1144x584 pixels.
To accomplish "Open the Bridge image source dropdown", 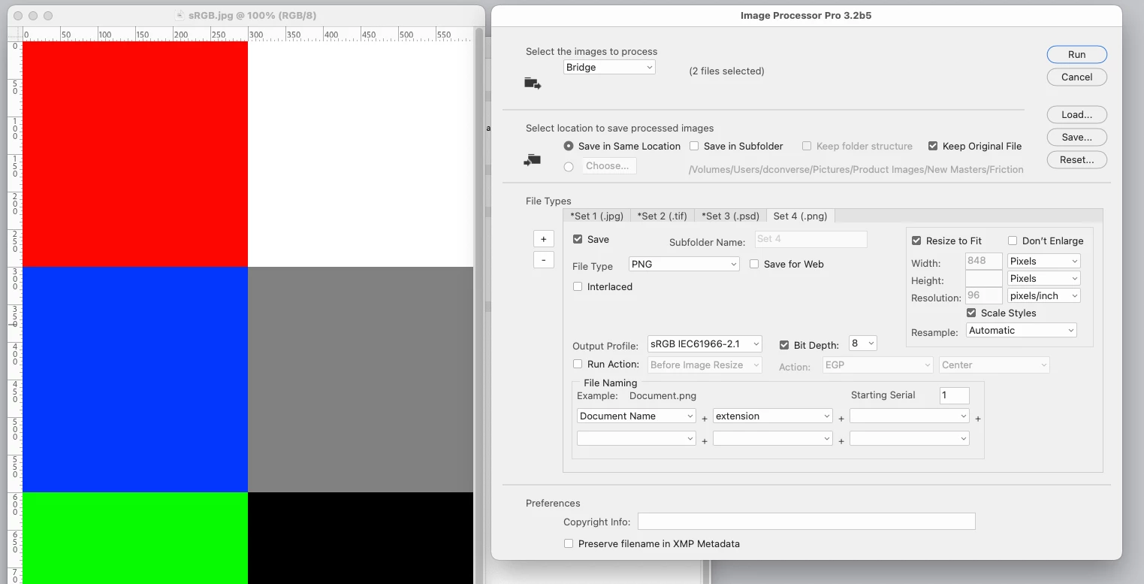I will pos(609,67).
